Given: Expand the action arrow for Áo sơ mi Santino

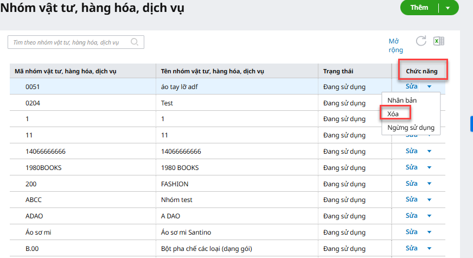Looking at the screenshot, I should [429, 232].
